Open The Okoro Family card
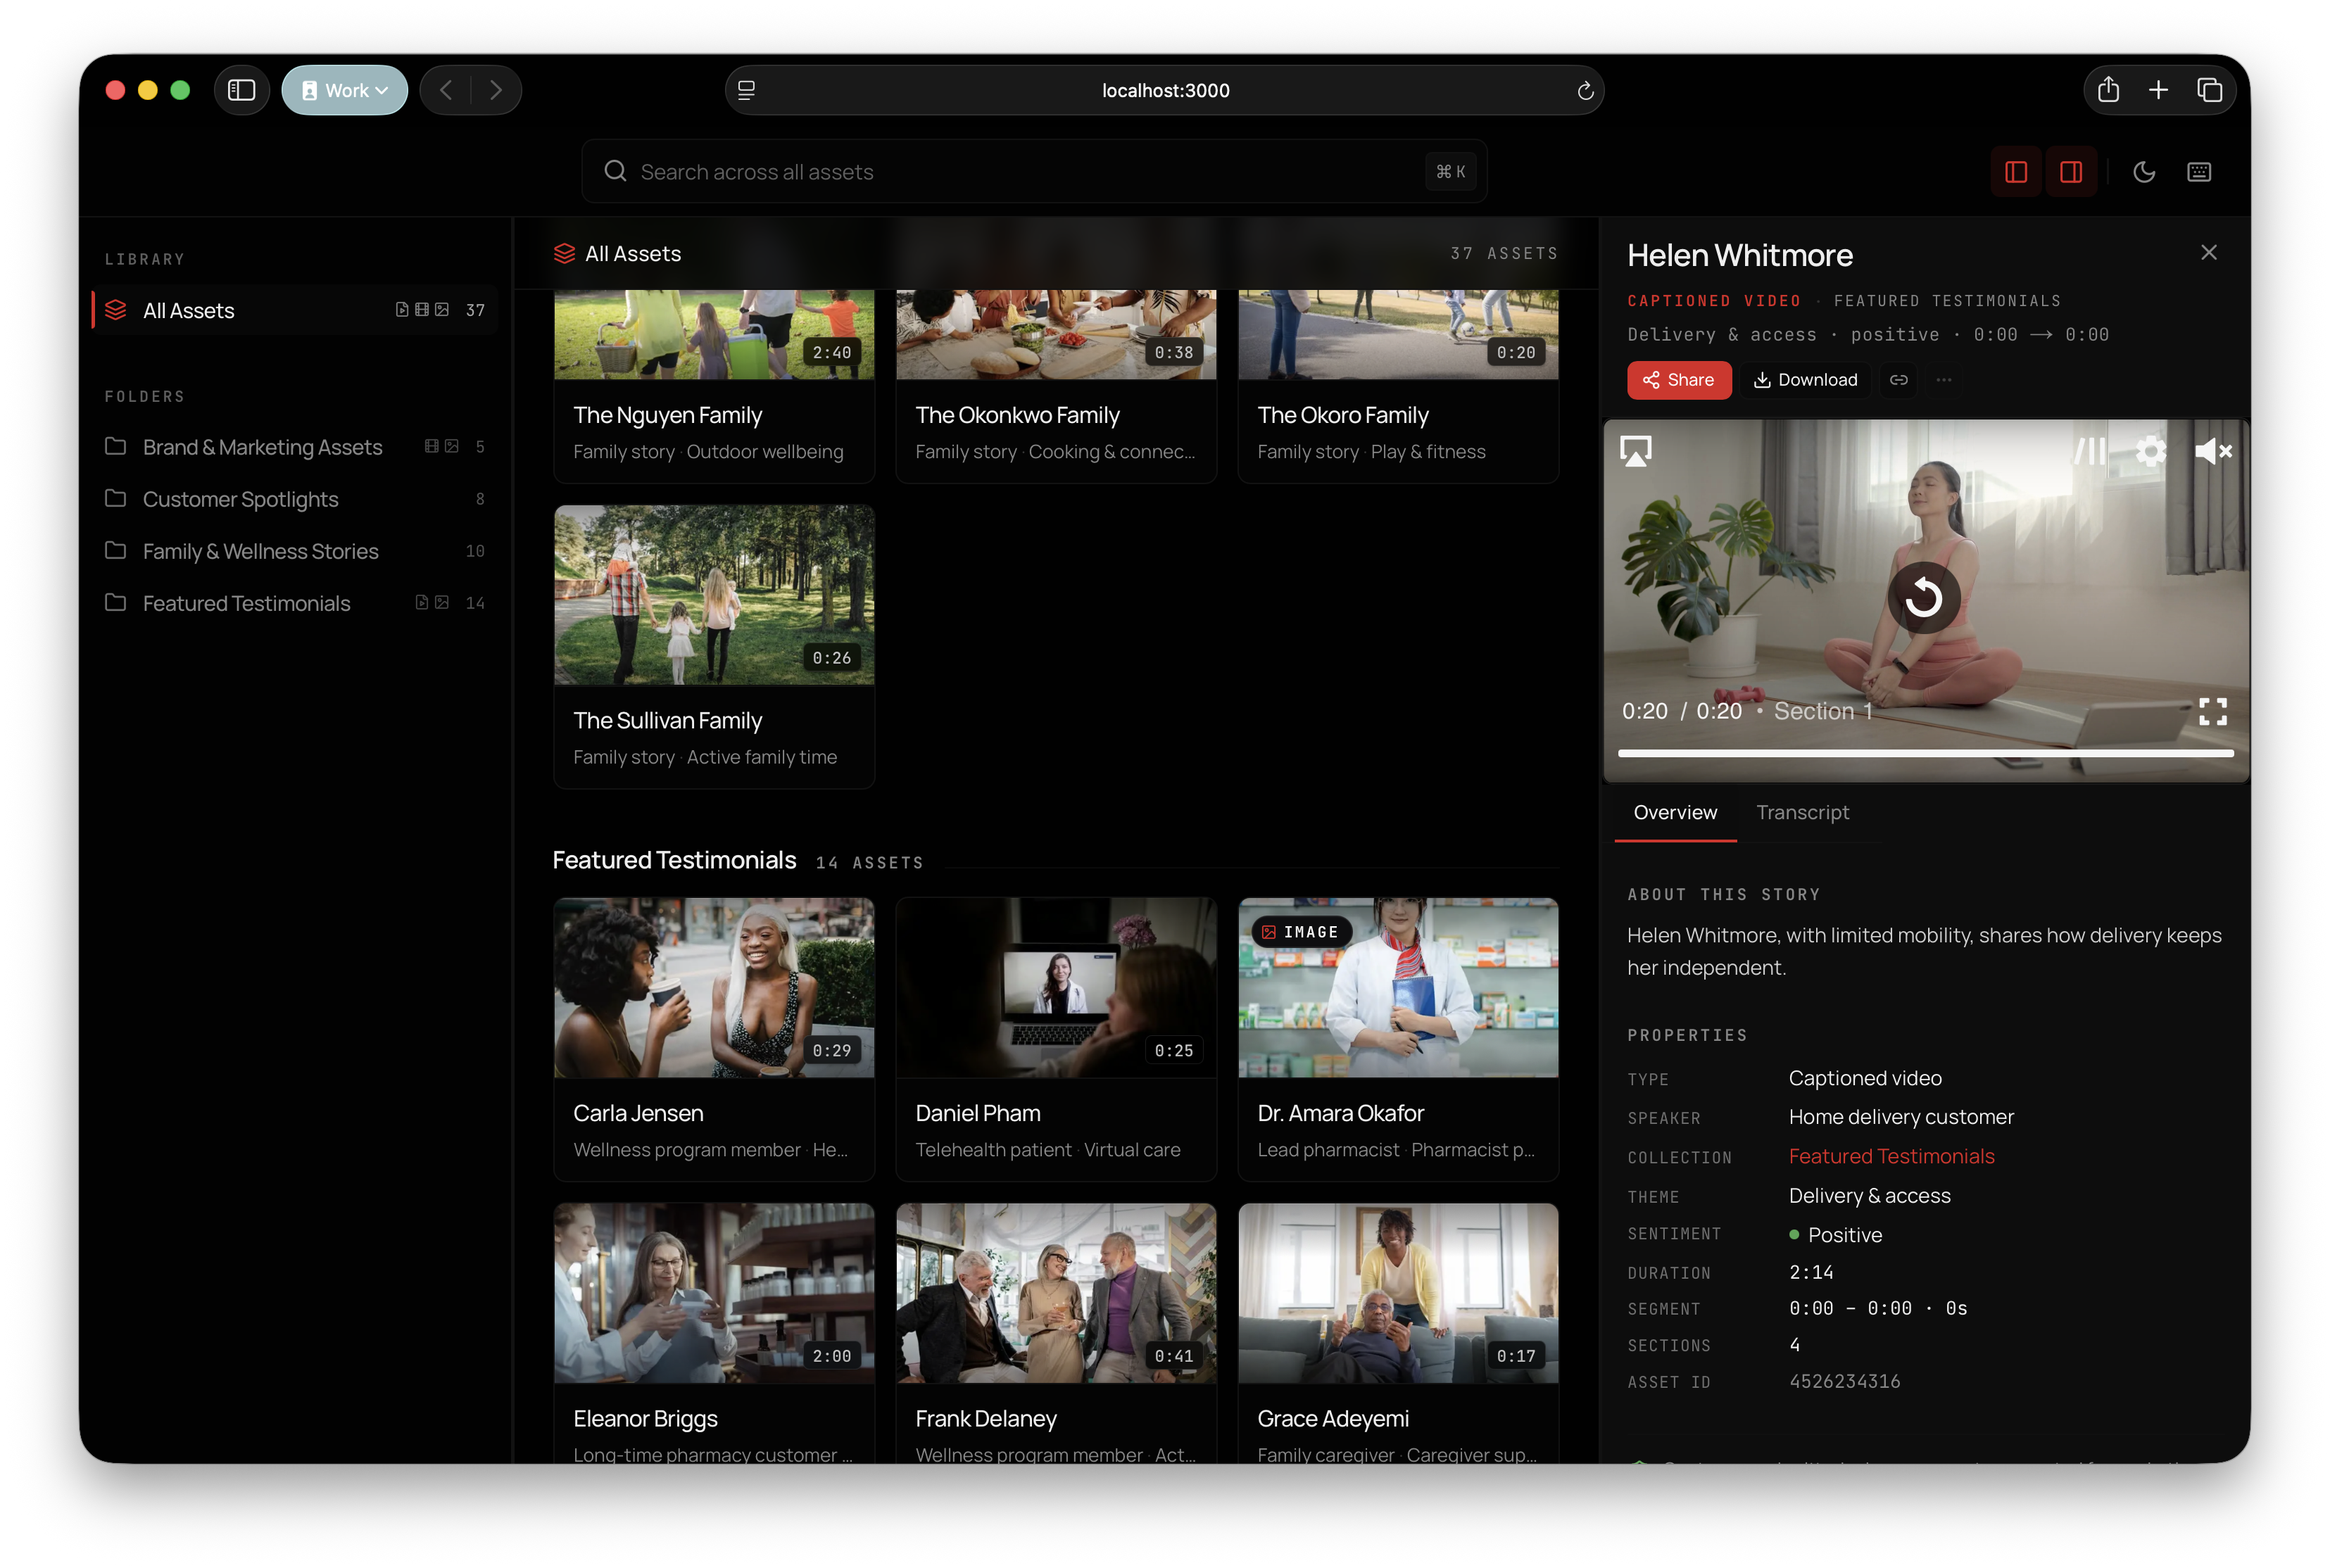The image size is (2330, 1568). (1398, 386)
